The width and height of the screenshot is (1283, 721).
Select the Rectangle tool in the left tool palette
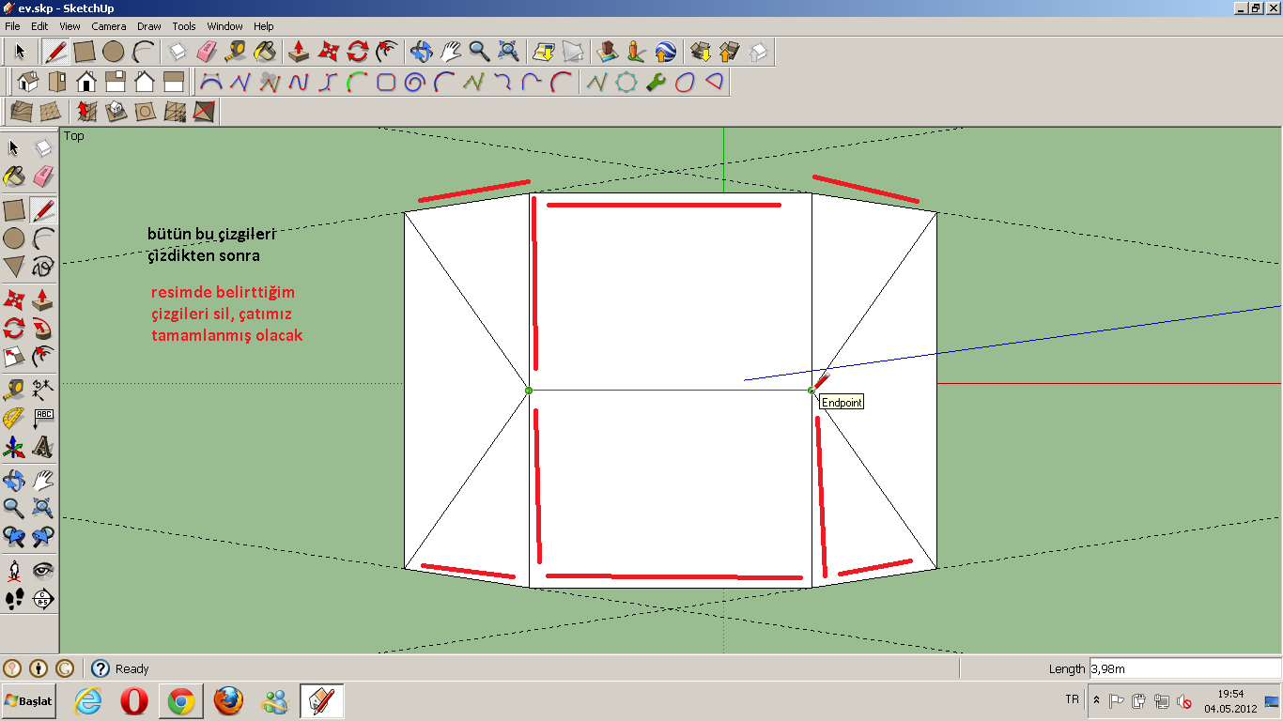(14, 210)
